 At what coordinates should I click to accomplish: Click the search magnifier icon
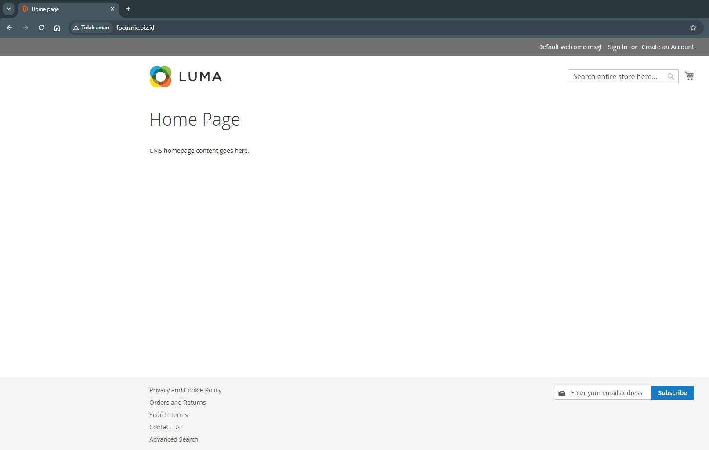coord(670,76)
